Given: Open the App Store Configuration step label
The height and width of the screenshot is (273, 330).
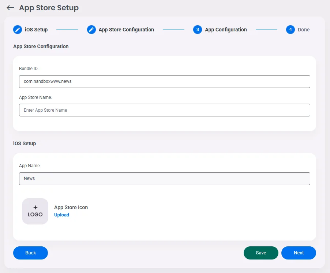Looking at the screenshot, I should pos(126,30).
